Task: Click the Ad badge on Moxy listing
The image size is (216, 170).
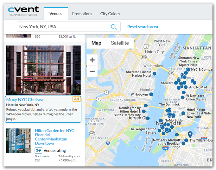Action: [76, 99]
